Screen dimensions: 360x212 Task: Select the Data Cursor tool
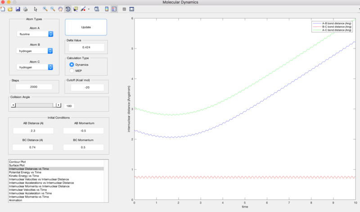coord(75,9)
